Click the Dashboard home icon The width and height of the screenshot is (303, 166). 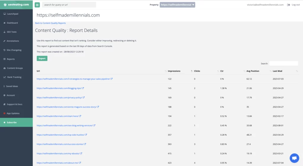pyautogui.click(x=4, y=23)
